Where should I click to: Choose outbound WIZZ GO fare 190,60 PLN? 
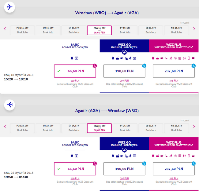pos(124,71)
